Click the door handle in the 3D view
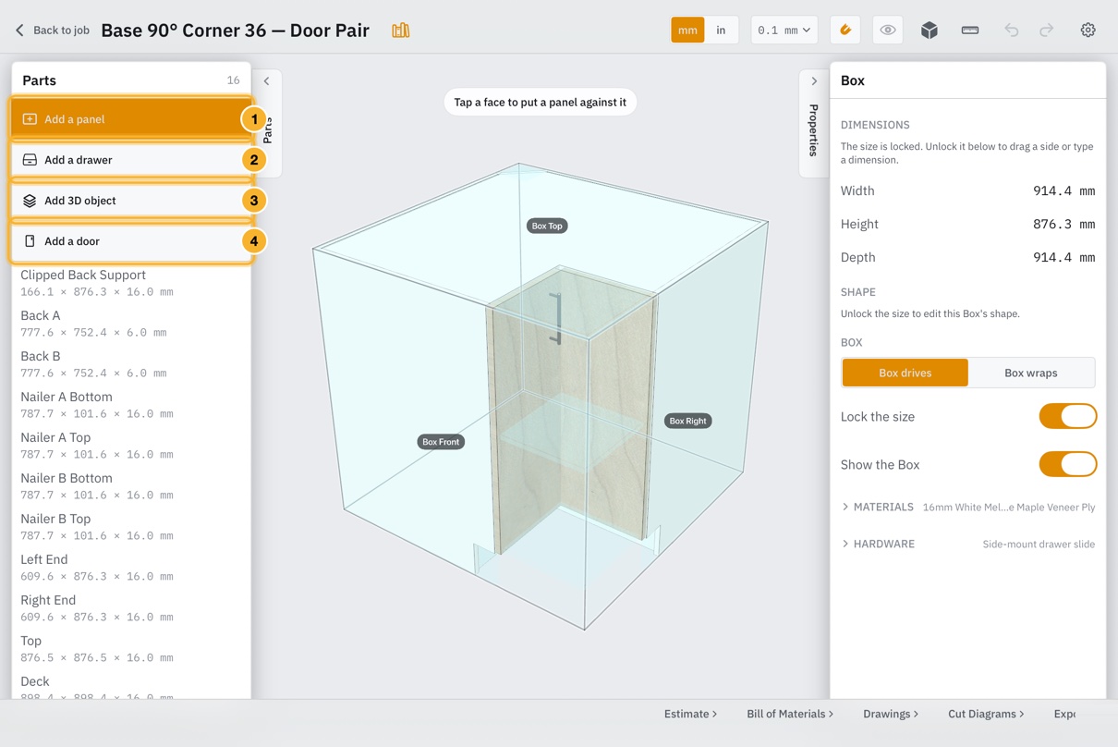The image size is (1118, 747). [x=557, y=318]
